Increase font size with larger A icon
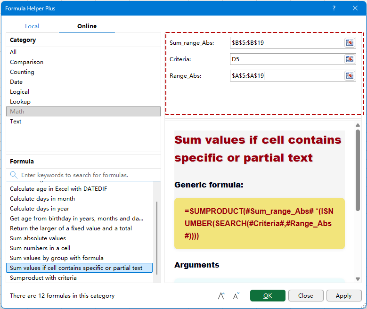This screenshot has height=309, width=367. click(221, 296)
